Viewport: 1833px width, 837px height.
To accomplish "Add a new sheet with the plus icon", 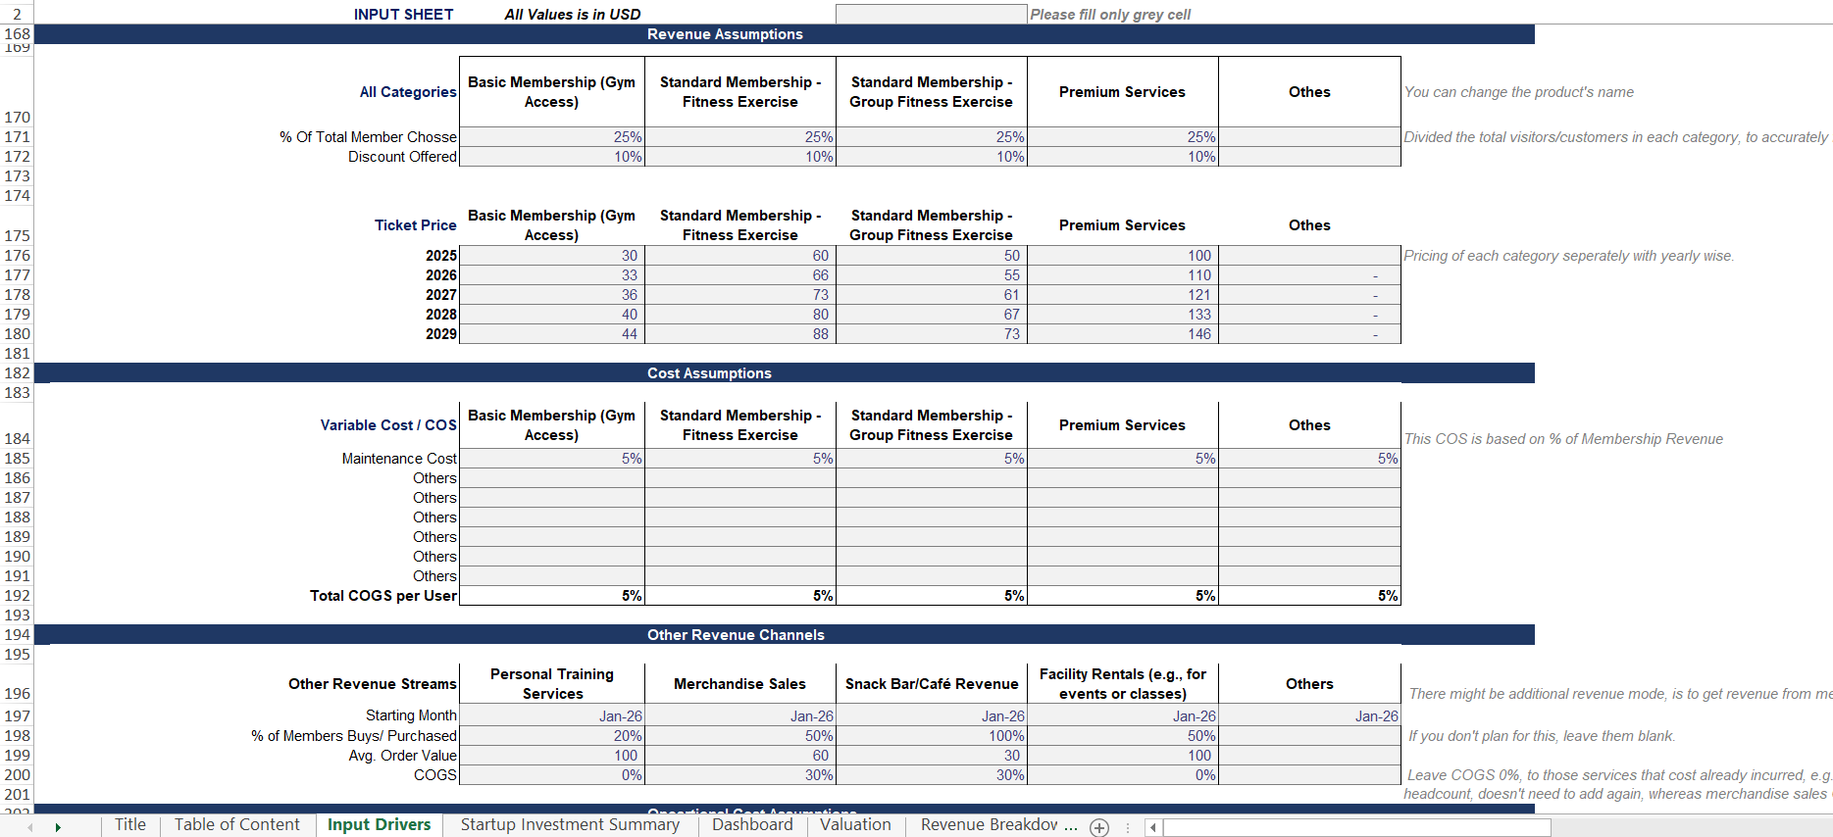I will coord(1099,827).
